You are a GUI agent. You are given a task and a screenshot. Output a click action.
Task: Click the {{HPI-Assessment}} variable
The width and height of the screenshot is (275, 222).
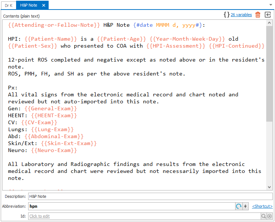[176, 46]
